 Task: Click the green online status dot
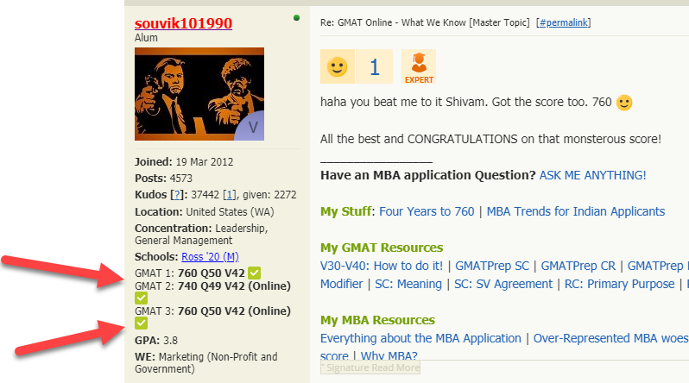click(x=297, y=17)
